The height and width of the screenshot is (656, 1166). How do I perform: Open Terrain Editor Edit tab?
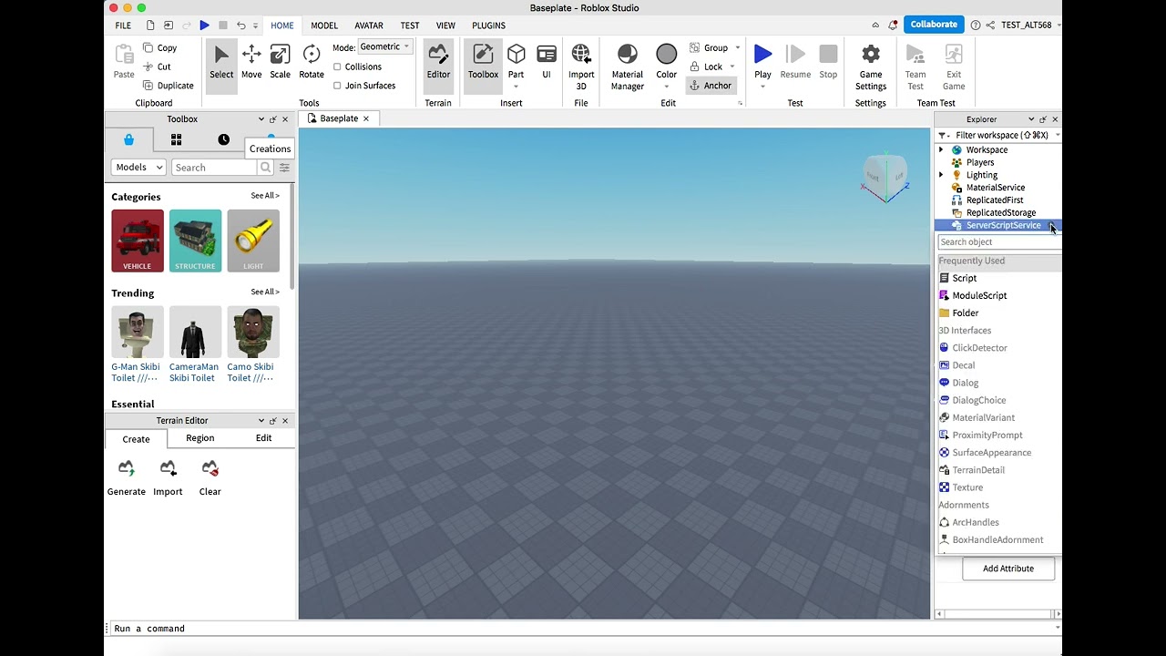coord(263,438)
